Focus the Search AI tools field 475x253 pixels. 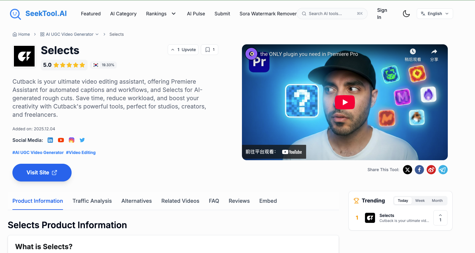pos(332,14)
